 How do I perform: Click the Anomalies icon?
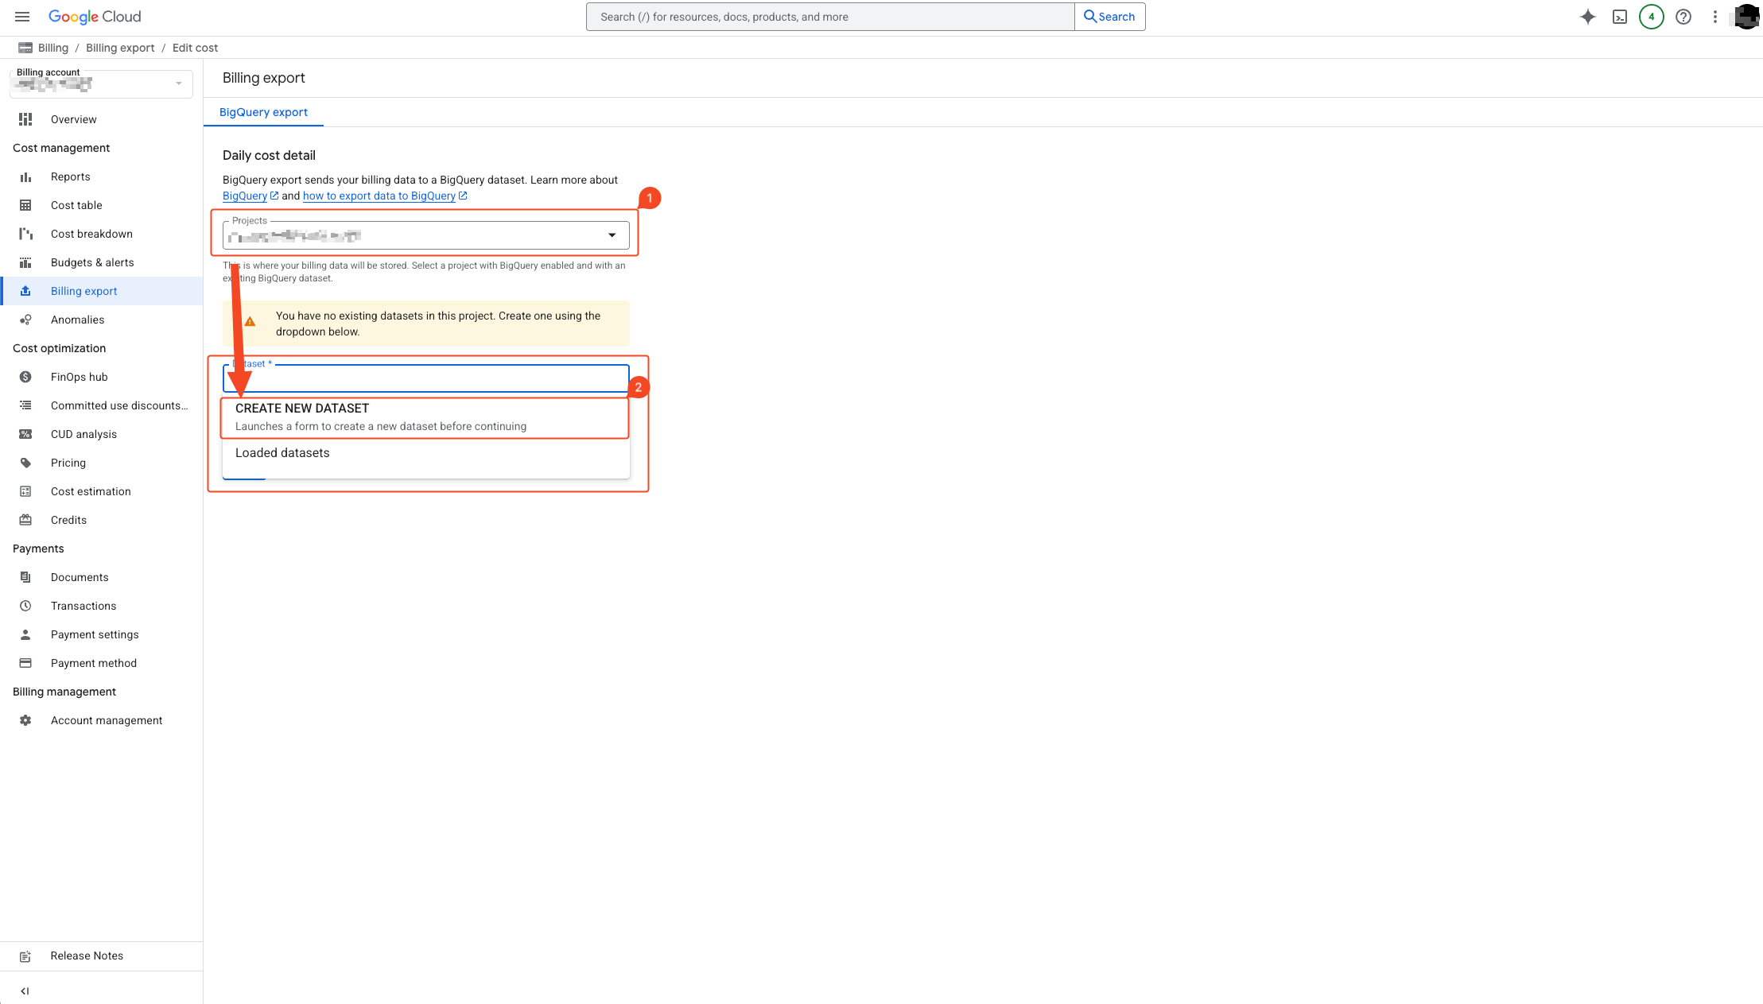25,320
